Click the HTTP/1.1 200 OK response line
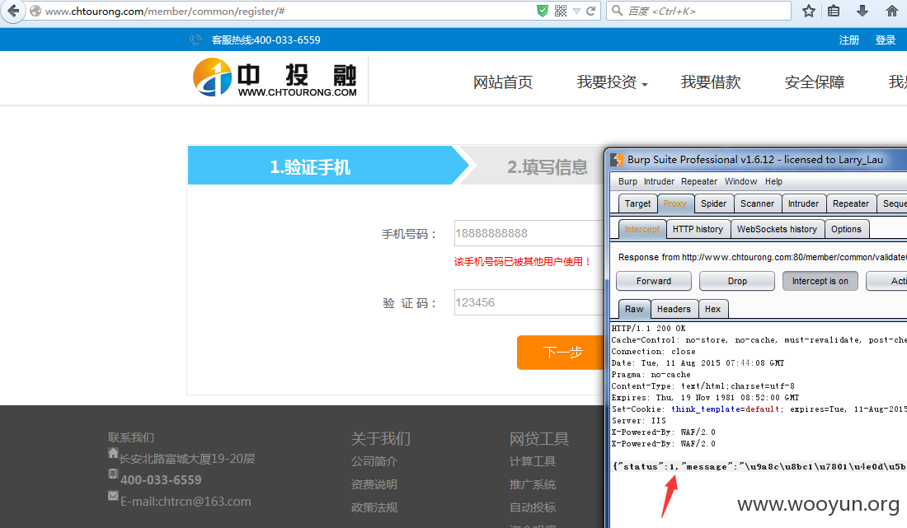 [648, 328]
